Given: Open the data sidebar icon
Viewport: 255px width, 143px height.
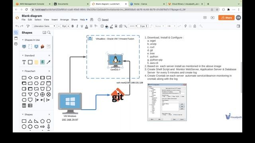Looking at the screenshot, I should pos(16,44).
